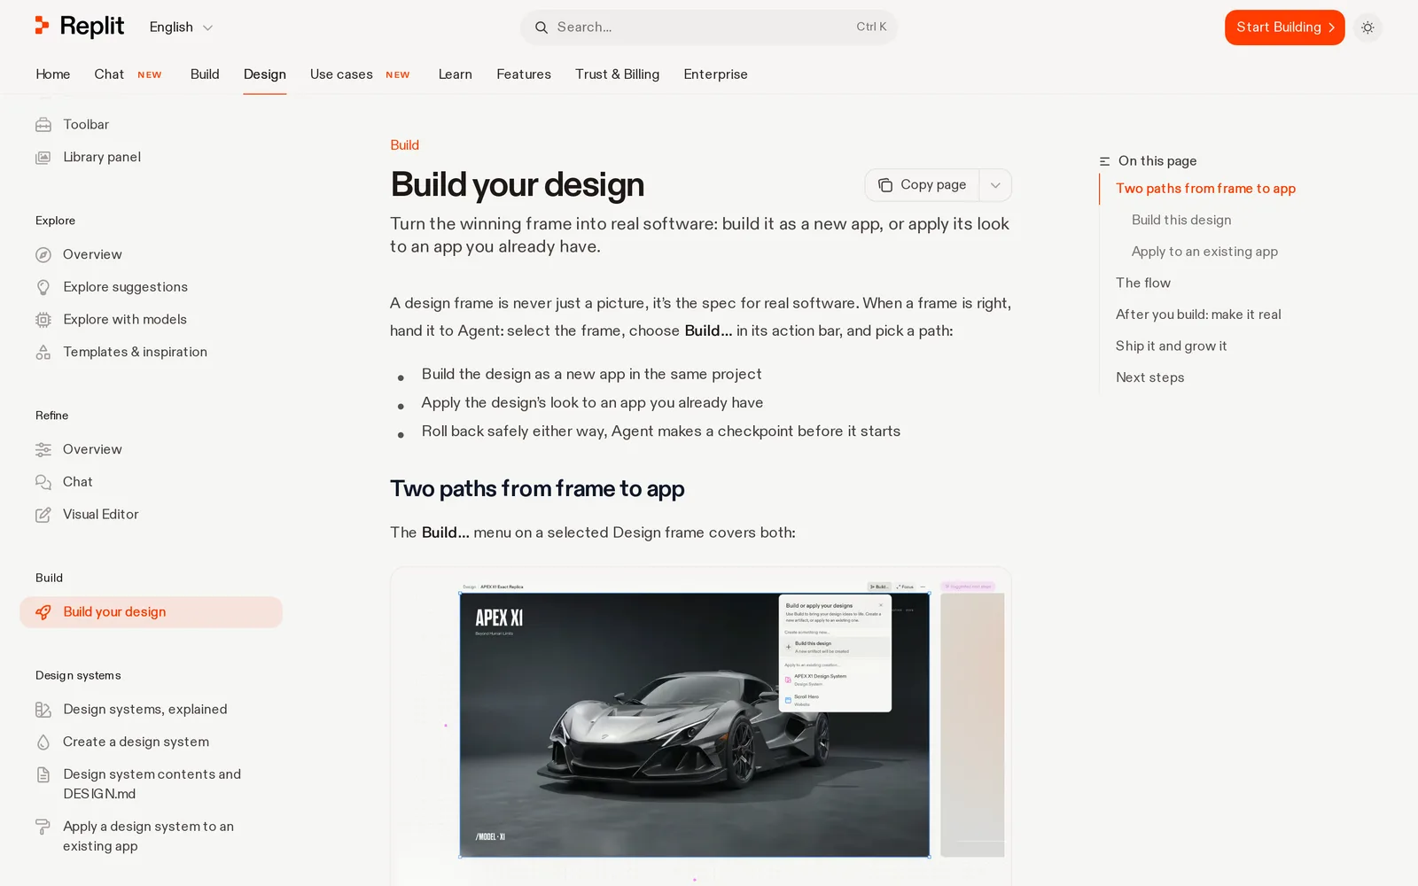Jump to the Apply to an existing app section

(x=1204, y=252)
